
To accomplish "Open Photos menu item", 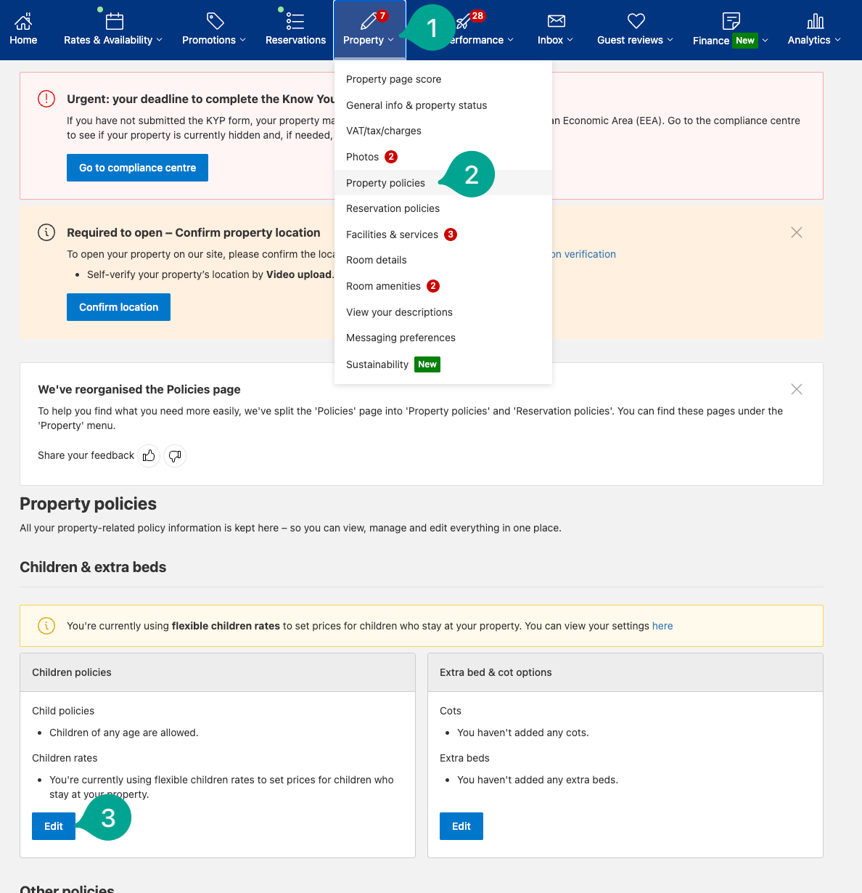I will (x=443, y=157).
